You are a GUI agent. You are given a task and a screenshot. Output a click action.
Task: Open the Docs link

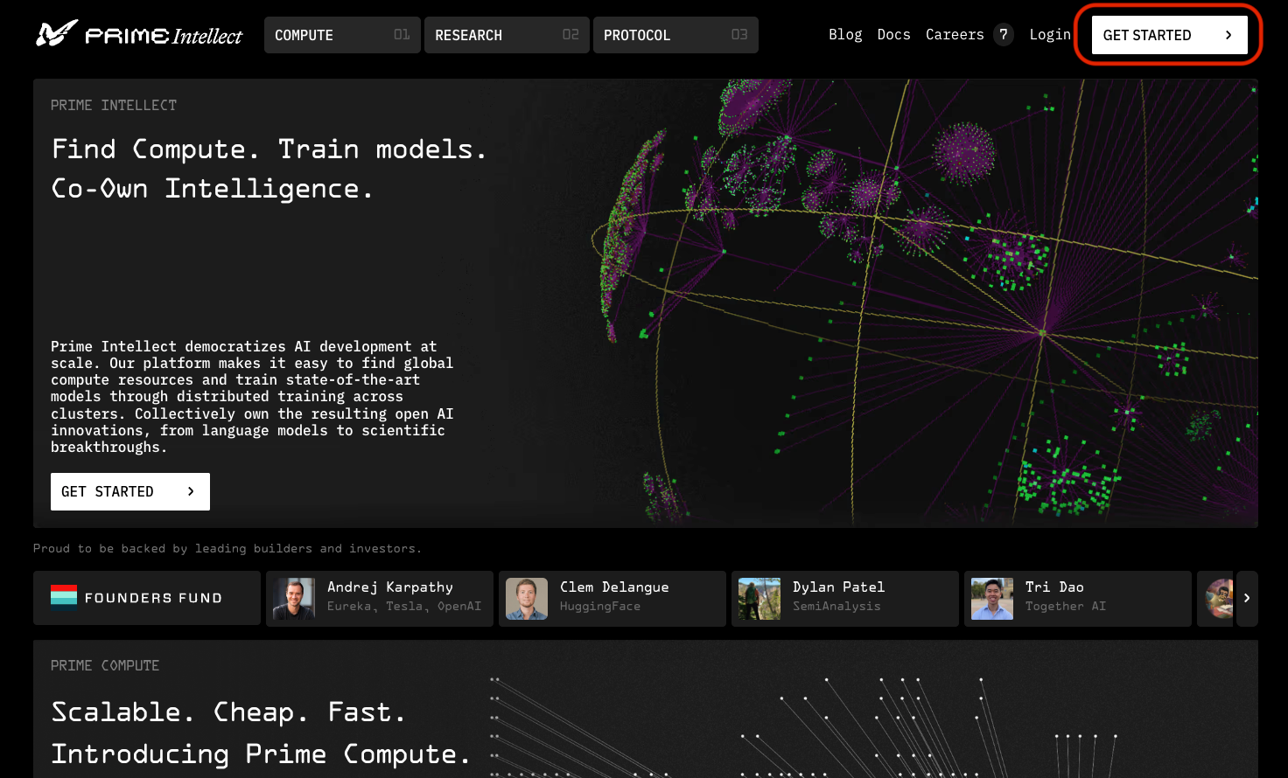[893, 35]
